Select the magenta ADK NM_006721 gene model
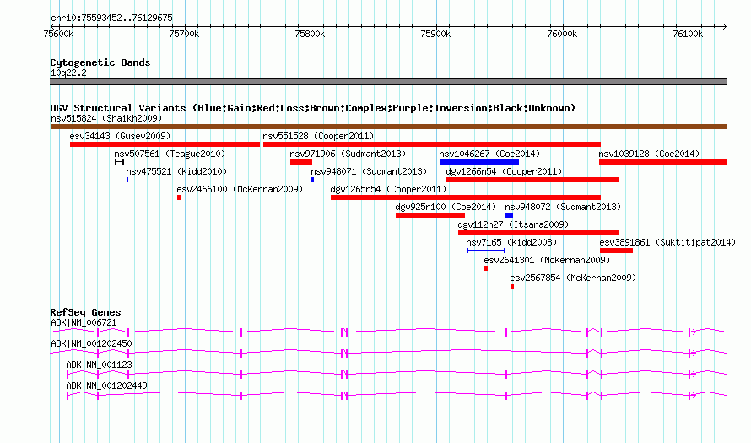751x443 pixels. pos(388,332)
